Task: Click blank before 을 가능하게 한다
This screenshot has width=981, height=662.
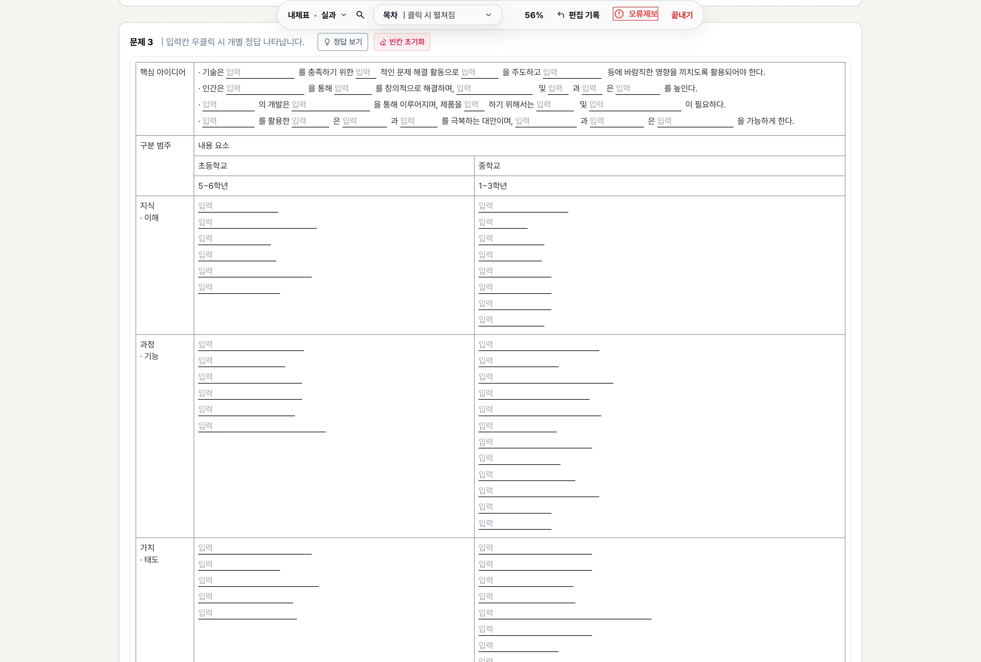Action: tap(694, 121)
